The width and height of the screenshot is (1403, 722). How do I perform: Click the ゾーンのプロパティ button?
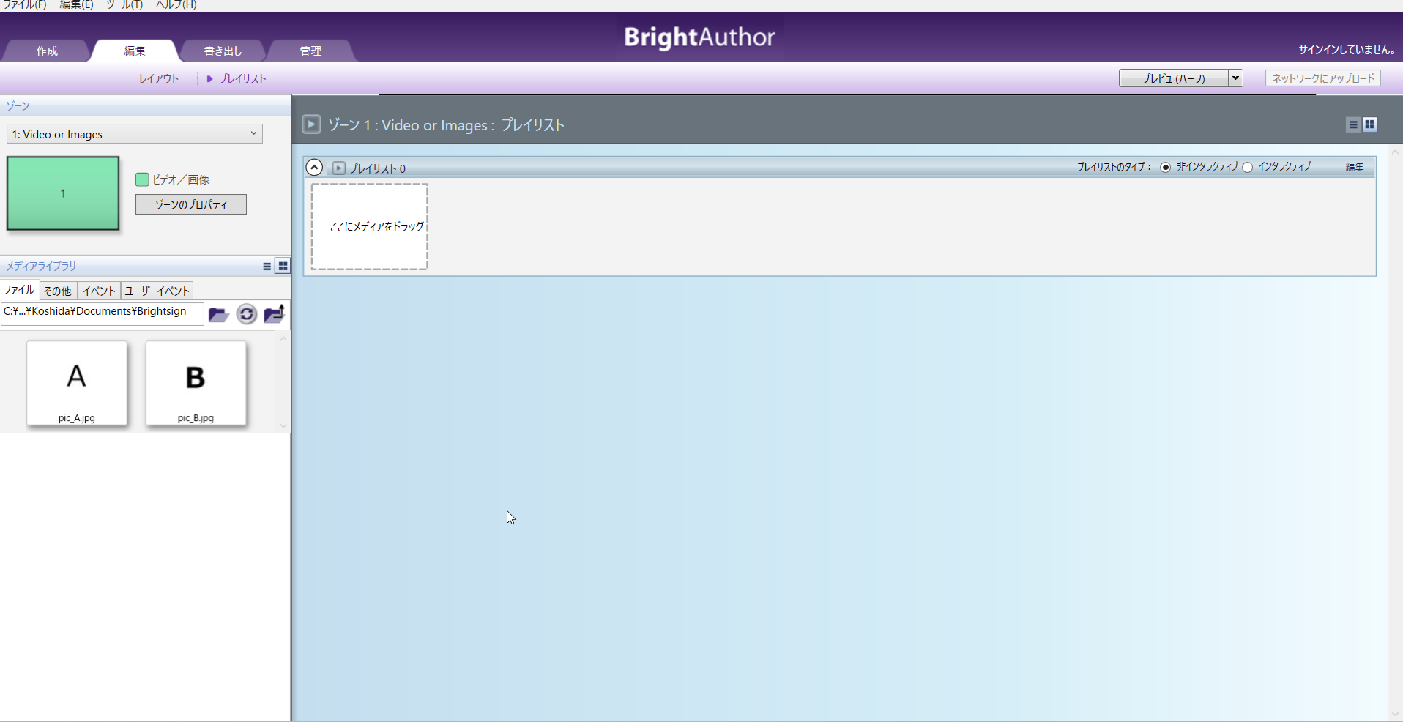(190, 204)
